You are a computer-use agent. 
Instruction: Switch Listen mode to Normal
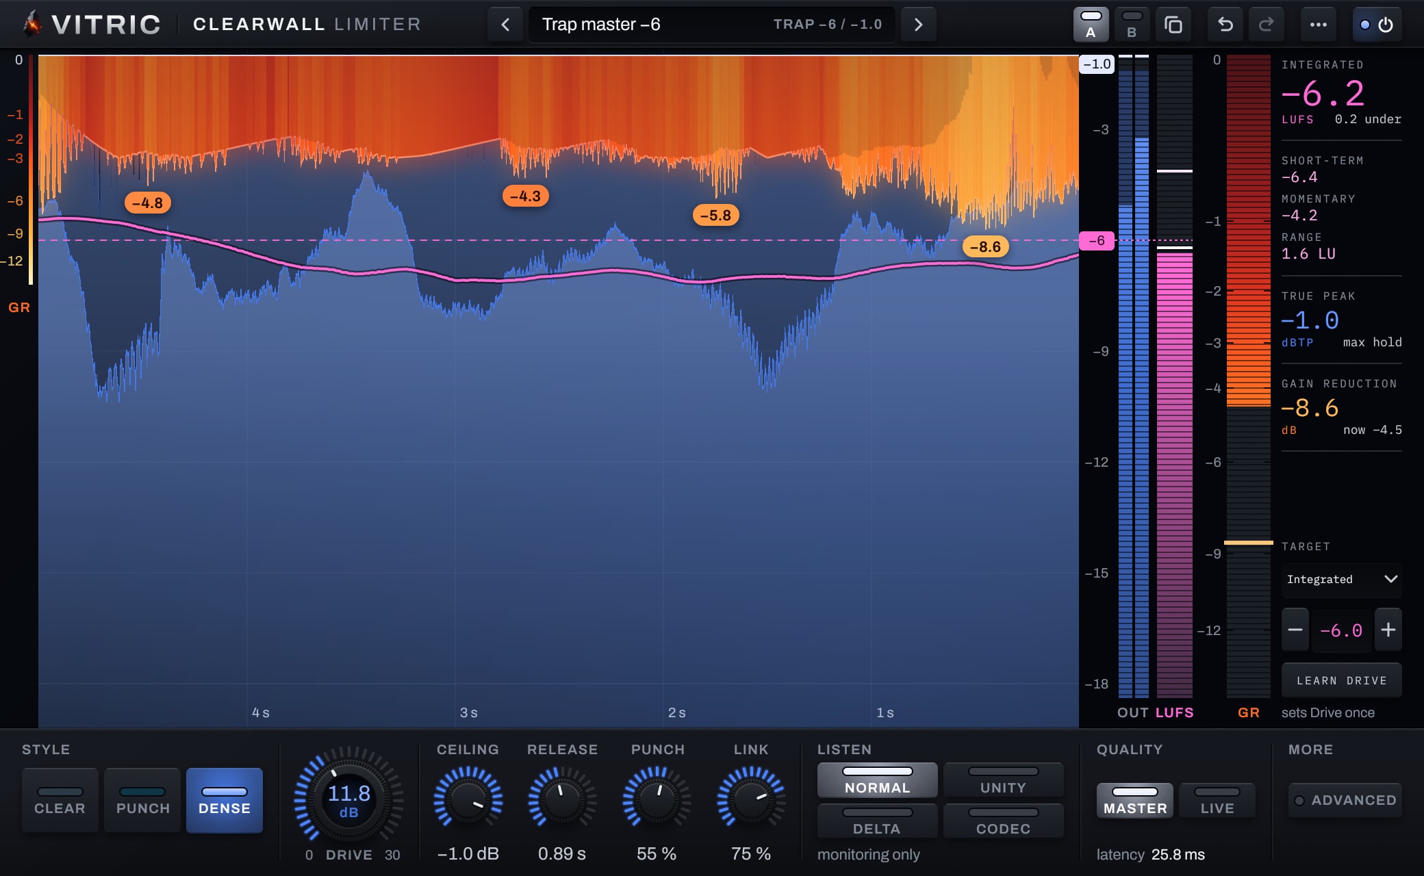(877, 780)
